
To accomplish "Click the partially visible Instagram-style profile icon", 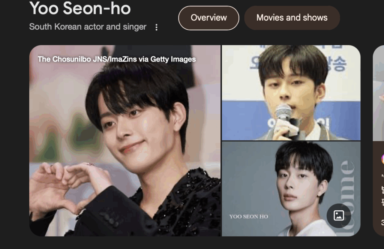I will (382, 159).
